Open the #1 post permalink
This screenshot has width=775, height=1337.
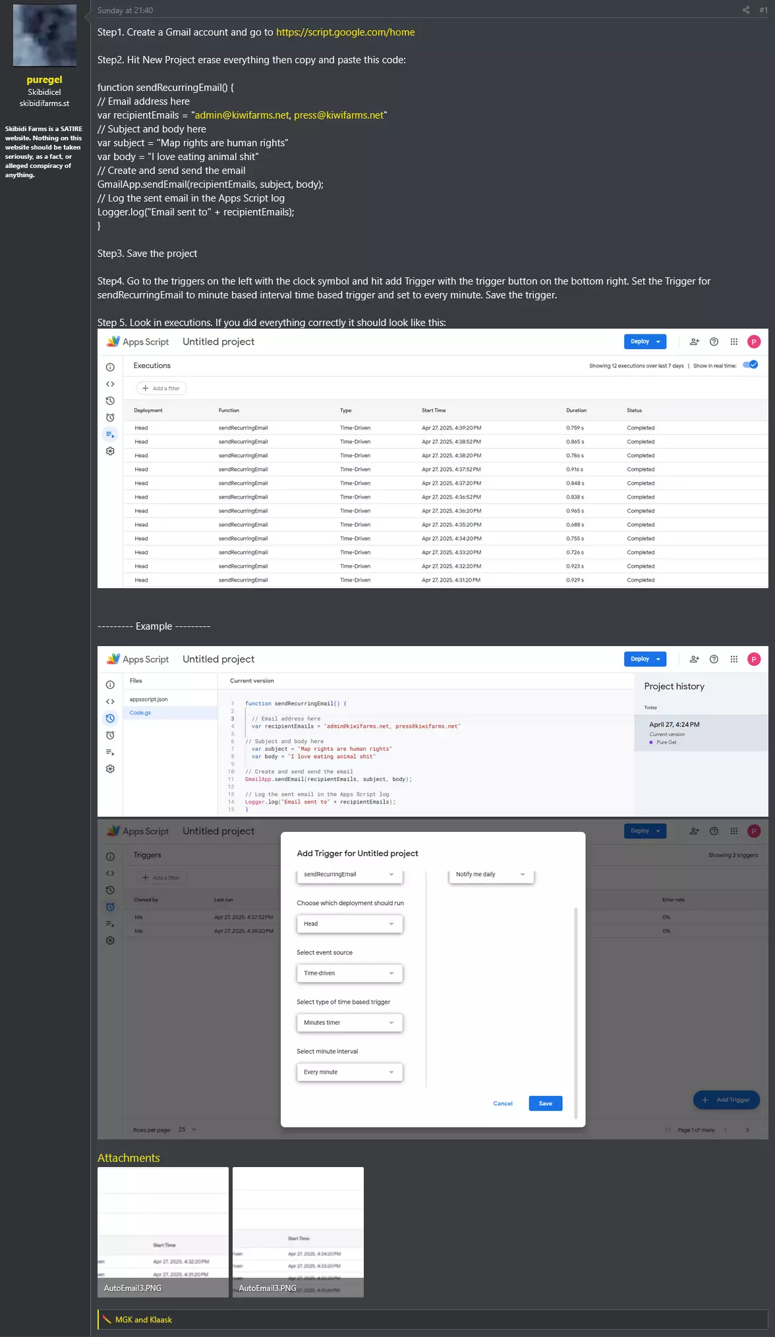pos(763,10)
